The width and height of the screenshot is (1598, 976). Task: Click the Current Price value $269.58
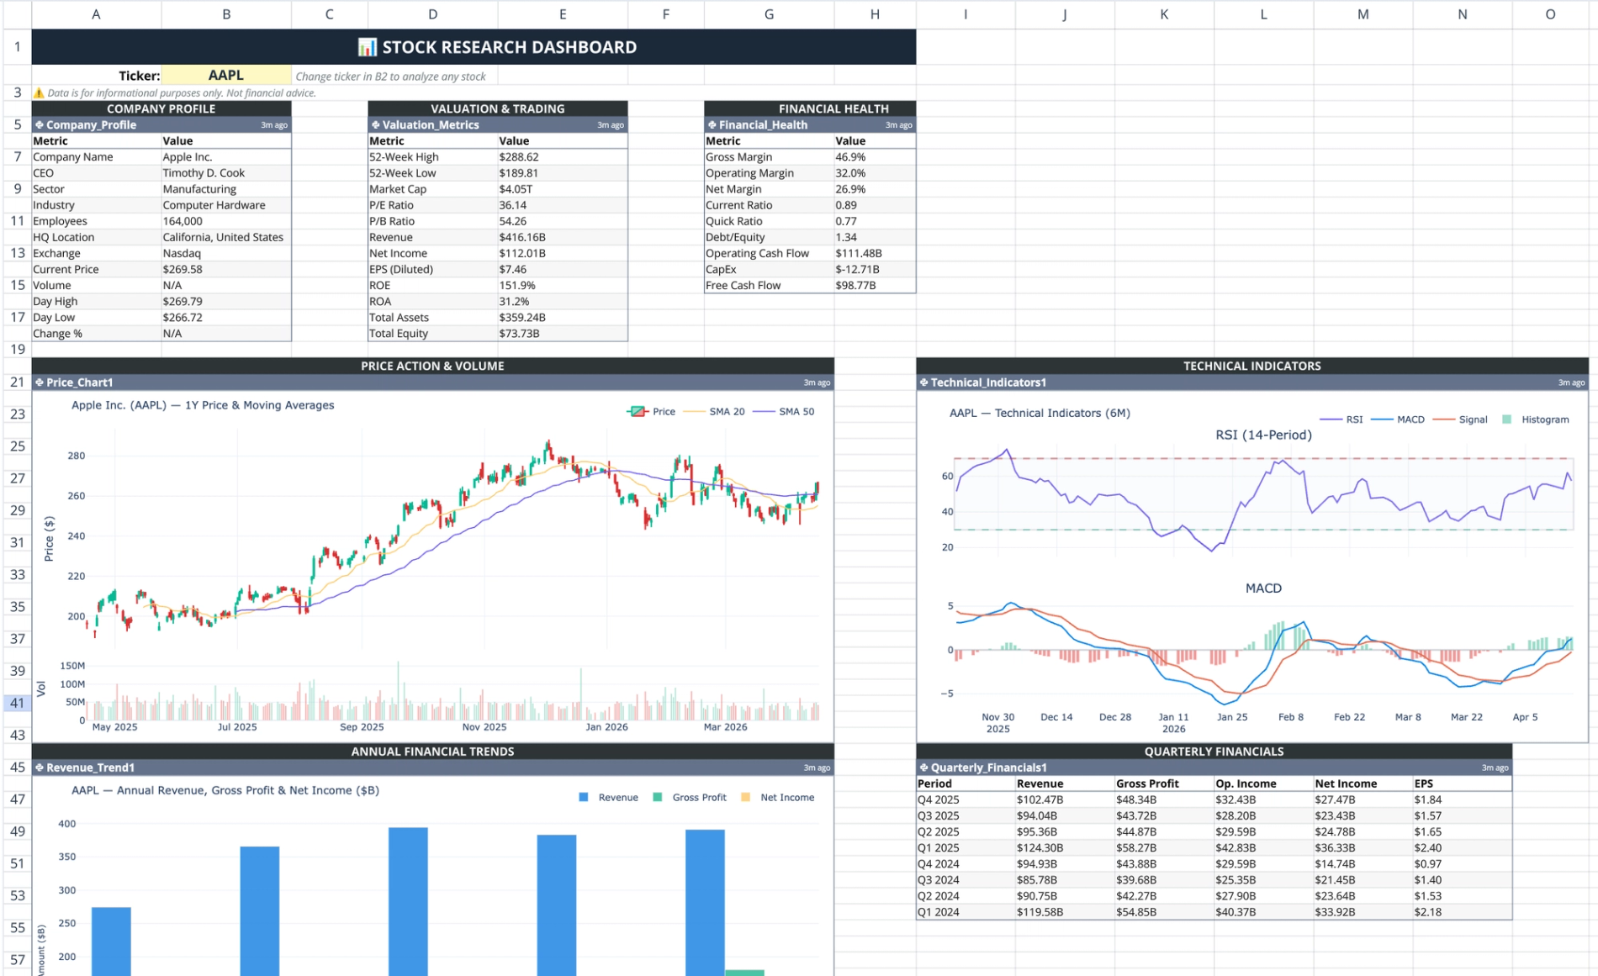point(226,269)
